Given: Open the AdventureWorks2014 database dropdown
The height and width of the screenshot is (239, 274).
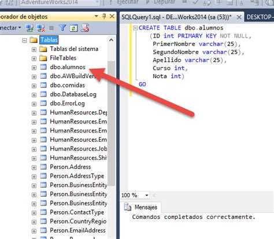Looking at the screenshot, I should pos(60,2).
